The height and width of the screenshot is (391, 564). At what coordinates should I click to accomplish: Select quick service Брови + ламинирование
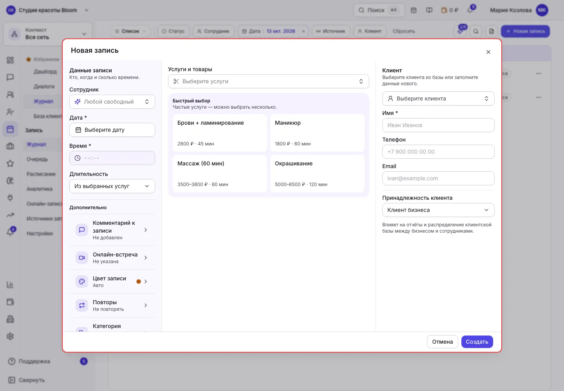[x=220, y=133]
